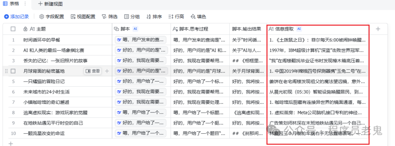The height and width of the screenshot is (146, 395).
Task: Click 查看 button on 月球背面的秘密基地 row
Action: pyautogui.click(x=93, y=71)
